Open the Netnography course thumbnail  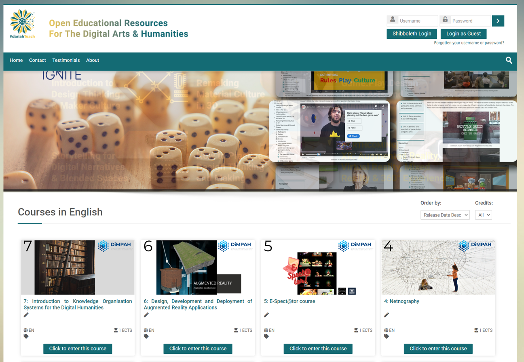click(x=438, y=267)
